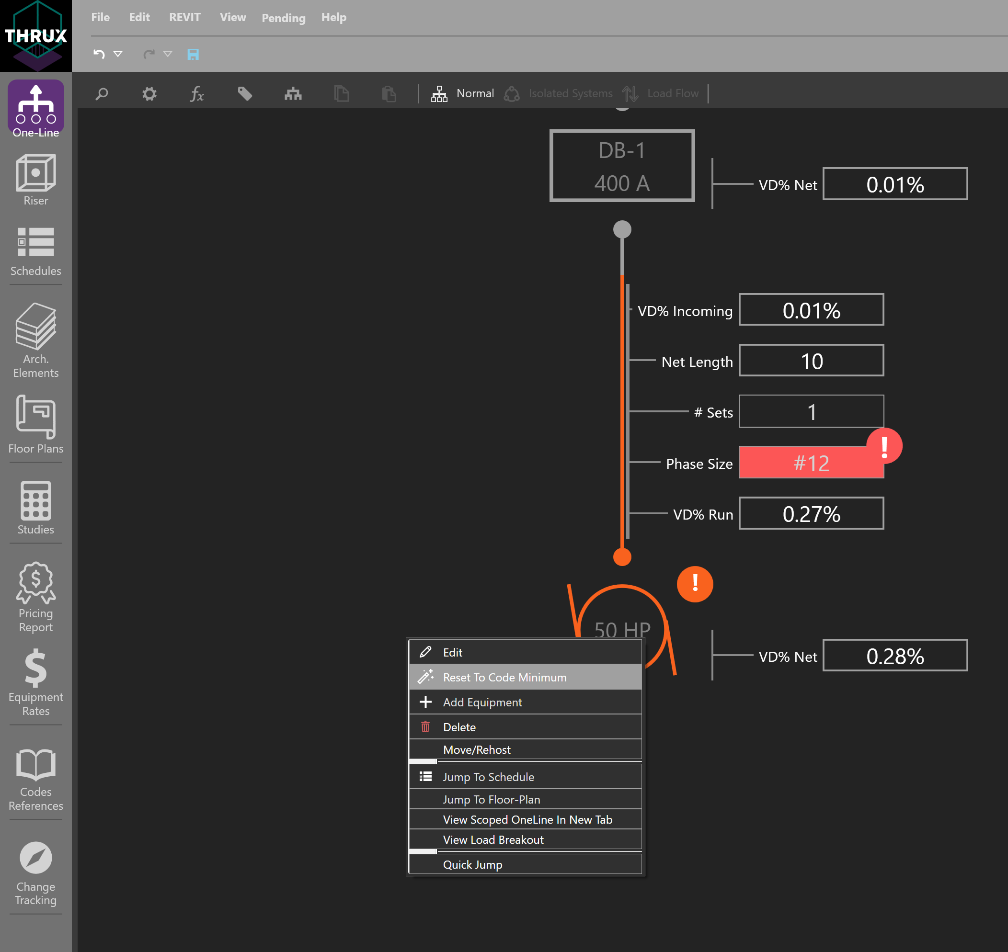Open Schedules from the sidebar

[35, 250]
